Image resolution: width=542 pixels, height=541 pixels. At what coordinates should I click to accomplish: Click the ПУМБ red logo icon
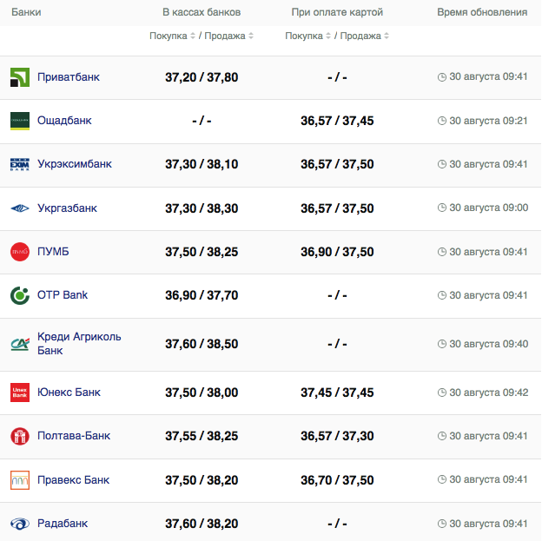tap(20, 252)
